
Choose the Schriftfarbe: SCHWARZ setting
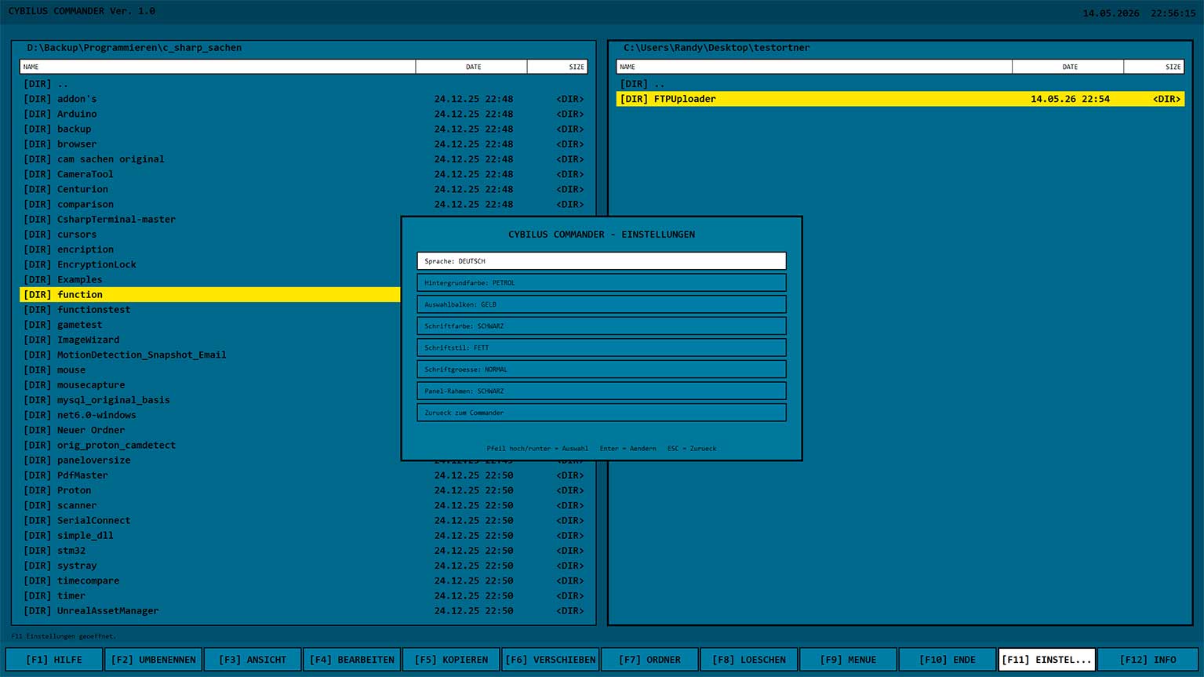[602, 326]
